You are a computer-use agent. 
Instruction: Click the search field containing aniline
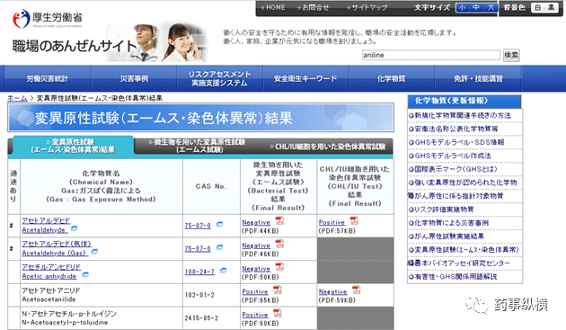point(431,55)
